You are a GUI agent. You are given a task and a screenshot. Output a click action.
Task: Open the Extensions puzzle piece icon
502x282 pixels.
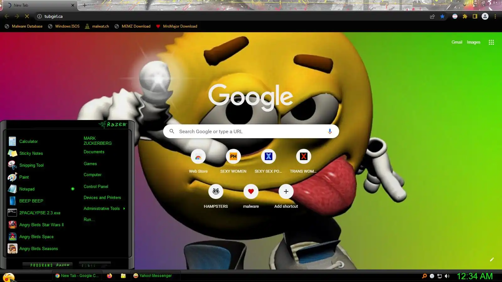point(465,16)
